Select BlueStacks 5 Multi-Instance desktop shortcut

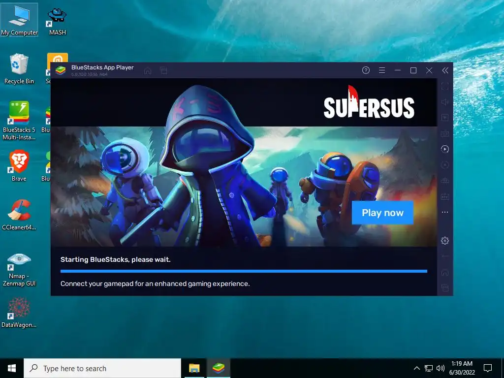(19, 120)
